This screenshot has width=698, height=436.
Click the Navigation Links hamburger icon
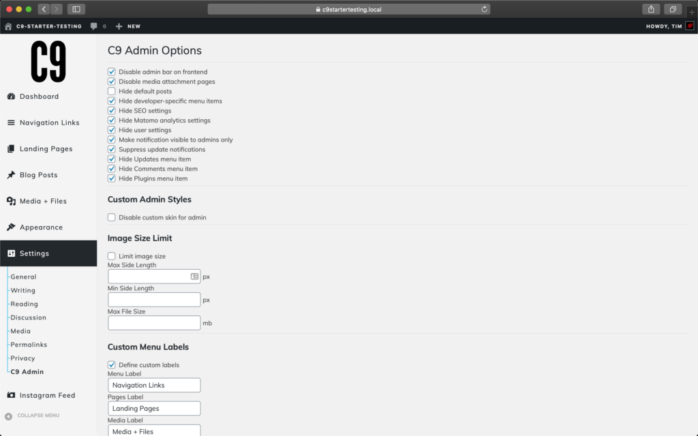(11, 123)
